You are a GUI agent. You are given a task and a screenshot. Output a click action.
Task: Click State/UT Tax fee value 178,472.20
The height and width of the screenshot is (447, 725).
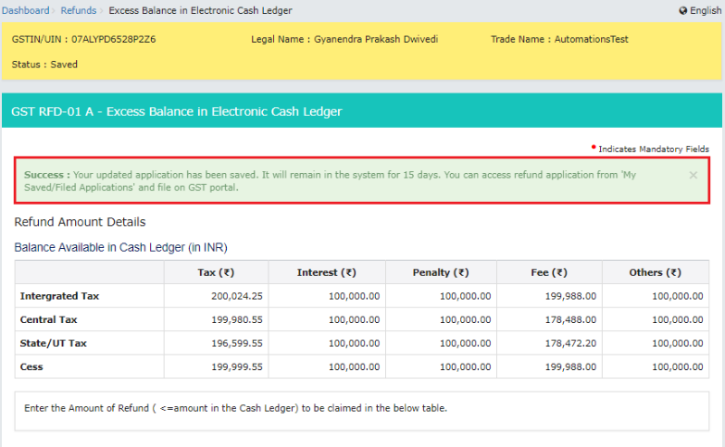(570, 343)
